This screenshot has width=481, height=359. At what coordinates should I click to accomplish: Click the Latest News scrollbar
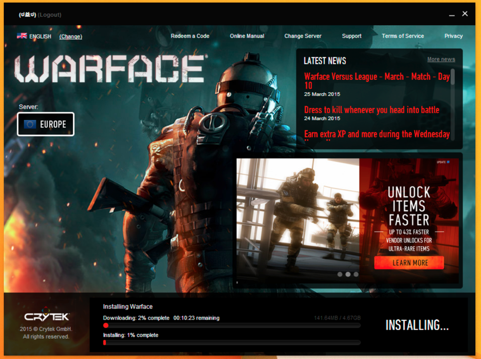(452, 77)
